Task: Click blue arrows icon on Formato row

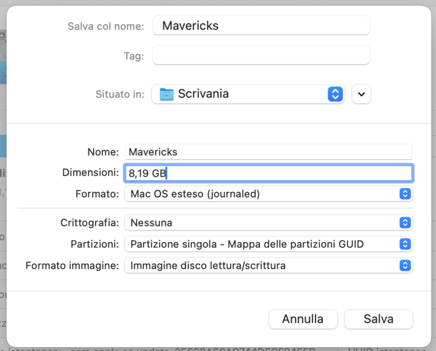Action: click(x=404, y=193)
